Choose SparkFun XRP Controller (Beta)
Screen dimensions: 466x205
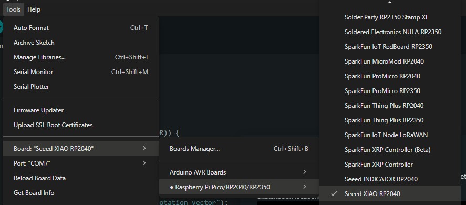(390, 150)
